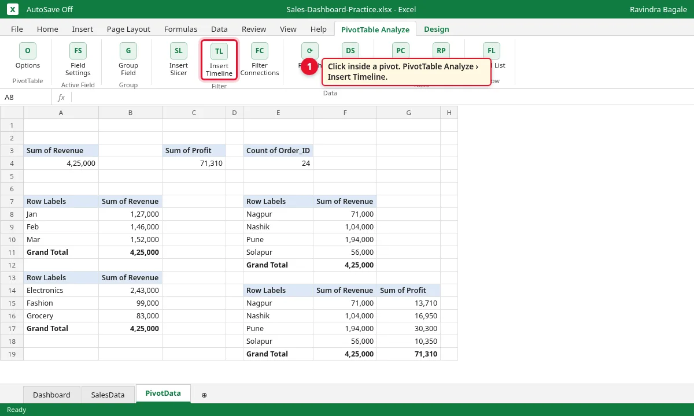Click the Ready status bar indicator
This screenshot has width=694, height=416.
tap(16, 410)
